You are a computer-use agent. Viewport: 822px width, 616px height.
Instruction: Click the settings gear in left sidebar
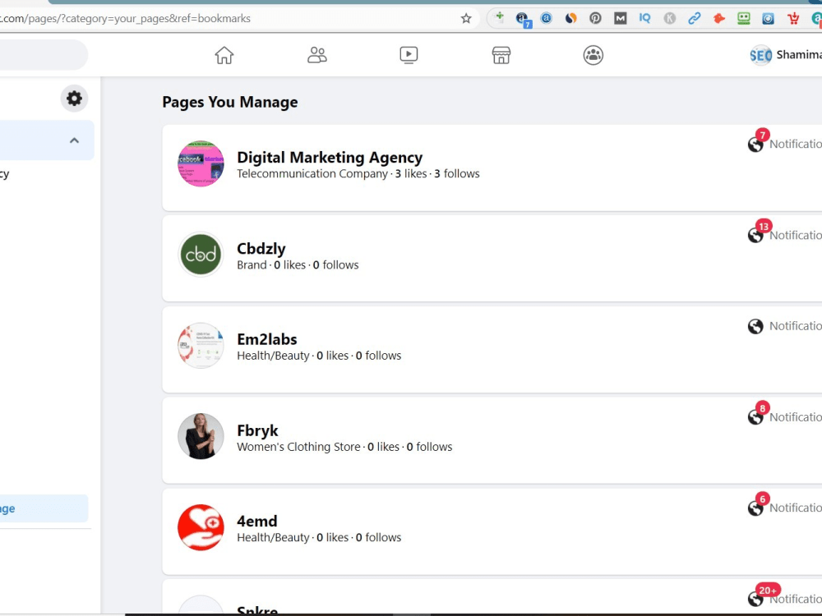pos(75,99)
